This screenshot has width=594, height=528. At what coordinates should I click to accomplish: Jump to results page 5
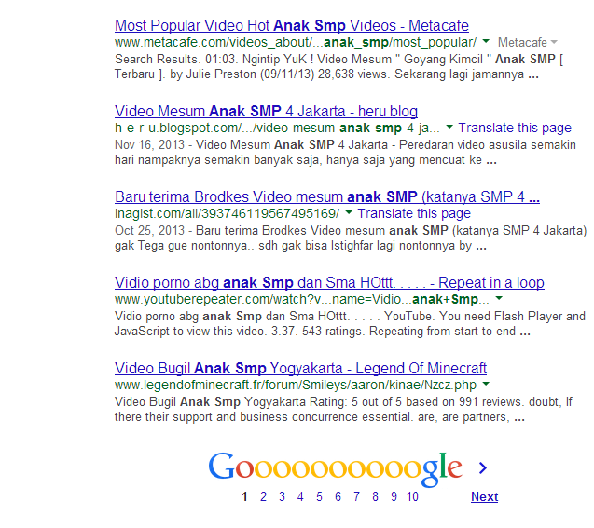pos(319,496)
